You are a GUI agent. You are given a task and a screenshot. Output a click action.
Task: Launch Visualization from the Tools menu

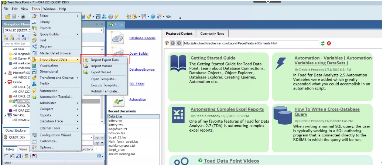pyautogui.click(x=48, y=65)
